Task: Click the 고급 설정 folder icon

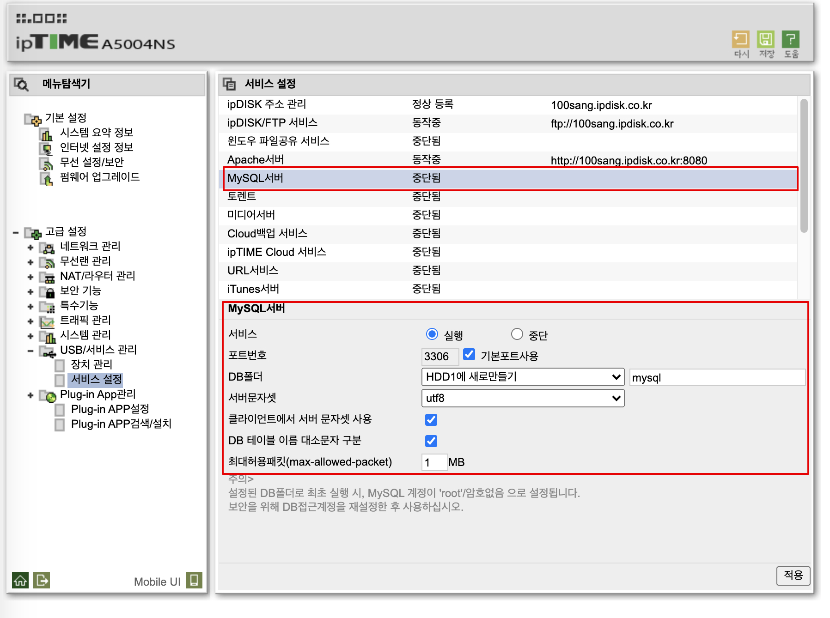Action: [x=33, y=233]
